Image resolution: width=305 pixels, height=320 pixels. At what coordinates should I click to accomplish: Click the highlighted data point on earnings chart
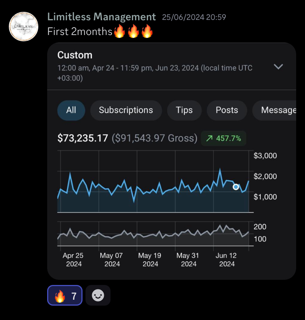[236, 187]
